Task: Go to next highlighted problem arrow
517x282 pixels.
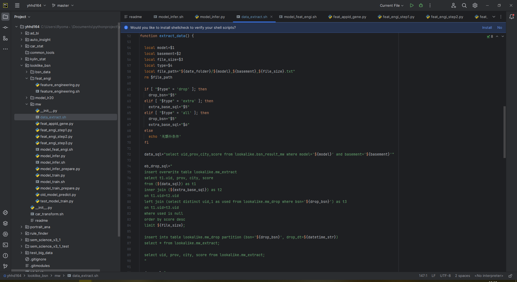Action: point(503,36)
